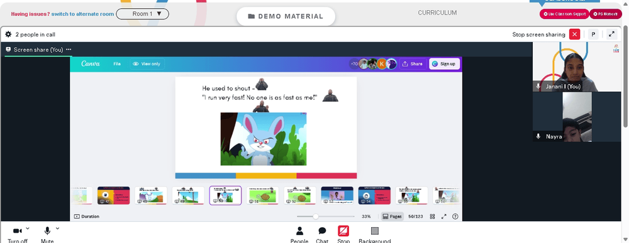Turn off camera with video icon
The width and height of the screenshot is (629, 243).
(17, 232)
